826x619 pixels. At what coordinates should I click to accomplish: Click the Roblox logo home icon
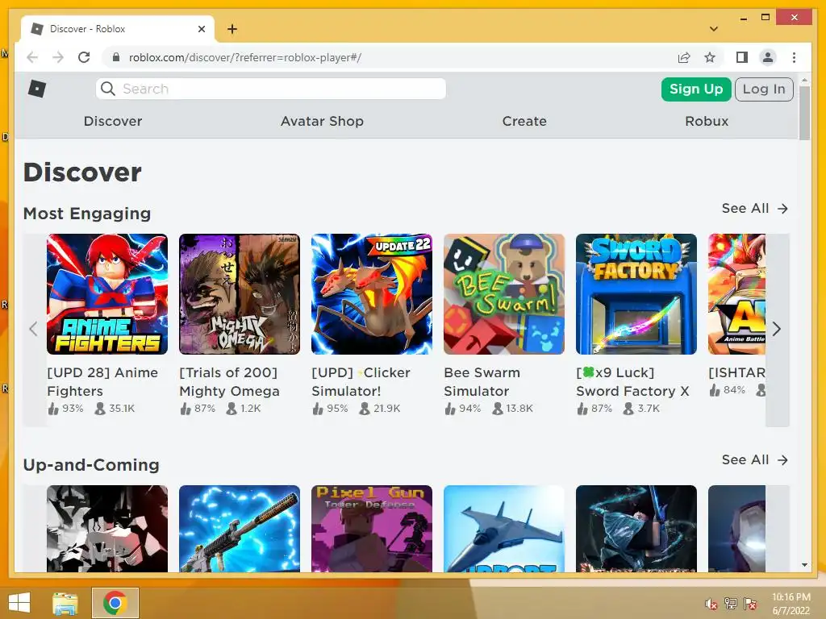tap(37, 89)
